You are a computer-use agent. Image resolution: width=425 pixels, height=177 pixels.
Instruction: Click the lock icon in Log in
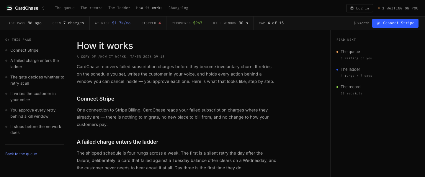pos(352,8)
